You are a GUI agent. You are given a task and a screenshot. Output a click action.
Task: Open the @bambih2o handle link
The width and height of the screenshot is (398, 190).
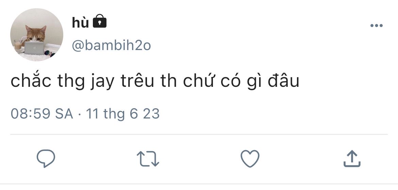pos(112,46)
